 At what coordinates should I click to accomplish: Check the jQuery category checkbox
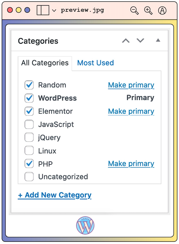coord(29,137)
